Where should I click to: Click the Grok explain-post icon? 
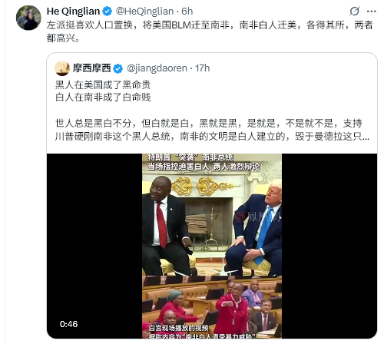(355, 11)
